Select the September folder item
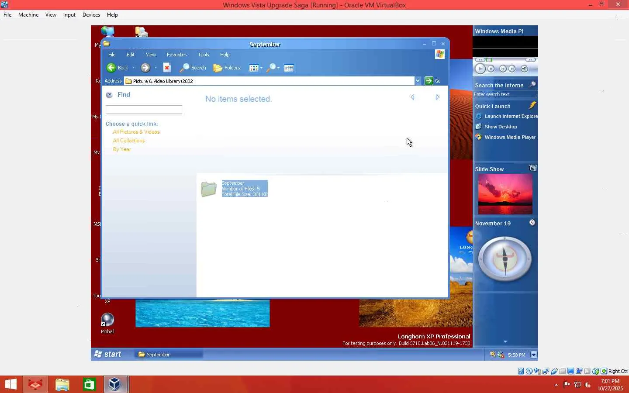The width and height of the screenshot is (629, 393). coord(235,189)
